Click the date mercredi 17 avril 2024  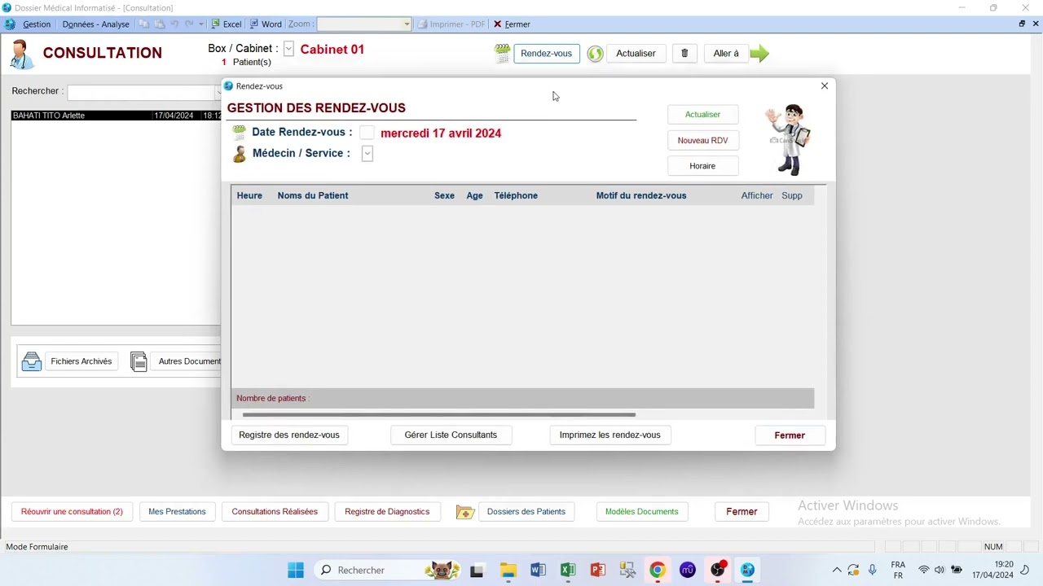pos(441,133)
